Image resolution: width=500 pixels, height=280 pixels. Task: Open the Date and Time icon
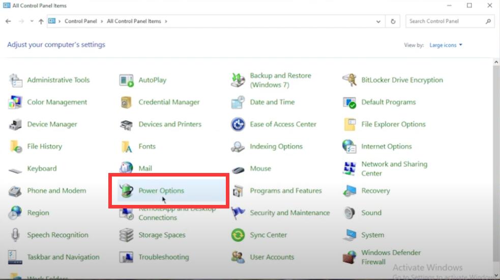(x=238, y=102)
